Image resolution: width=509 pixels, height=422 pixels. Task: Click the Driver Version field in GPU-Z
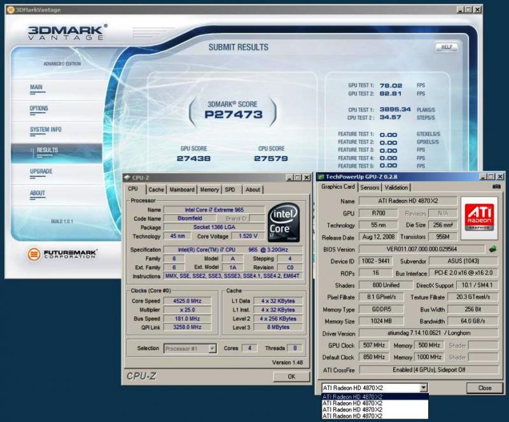click(x=428, y=333)
